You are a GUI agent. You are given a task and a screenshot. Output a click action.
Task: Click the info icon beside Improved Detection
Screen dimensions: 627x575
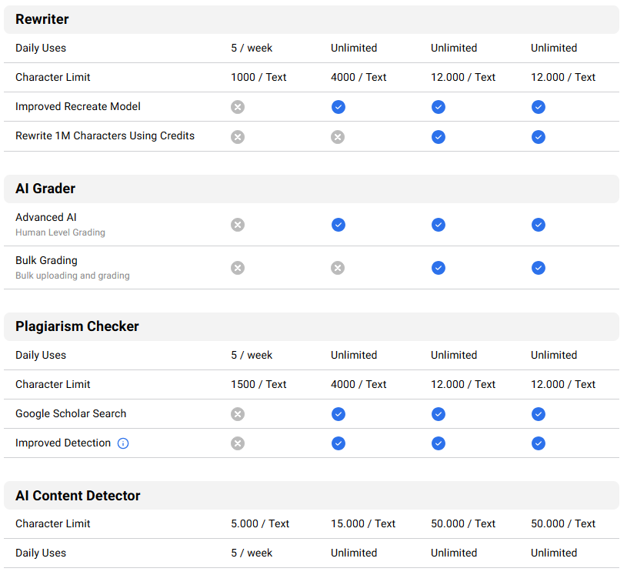(123, 443)
